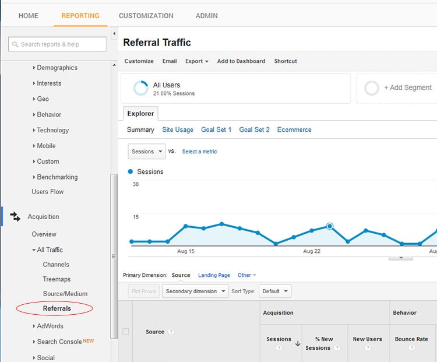Open the CUSTOMIZATION tab
This screenshot has width=437, height=362.
pyautogui.click(x=146, y=16)
